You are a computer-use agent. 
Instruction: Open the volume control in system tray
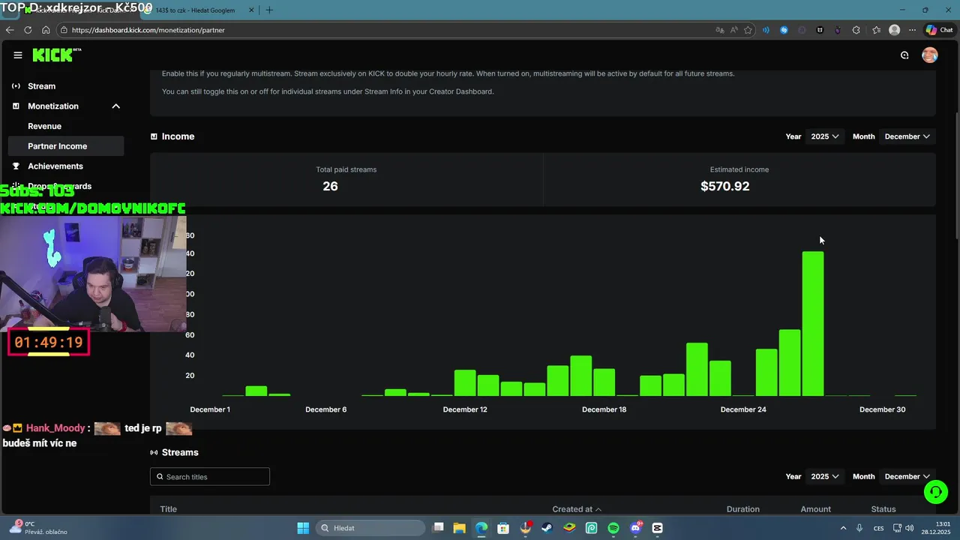click(910, 528)
